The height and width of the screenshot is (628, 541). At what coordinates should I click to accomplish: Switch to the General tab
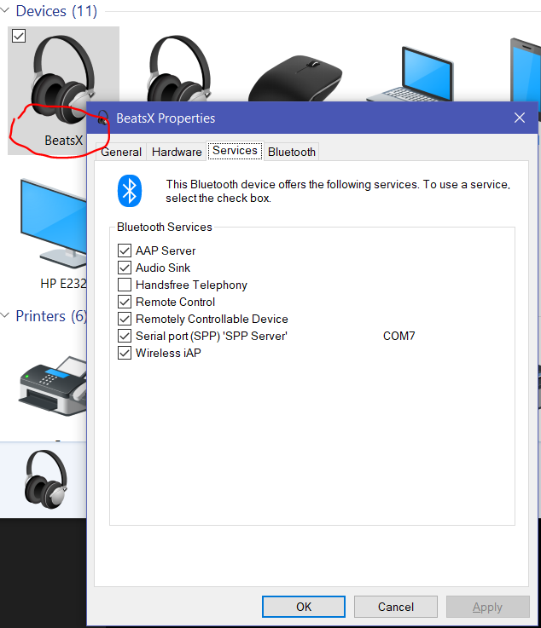coord(120,152)
